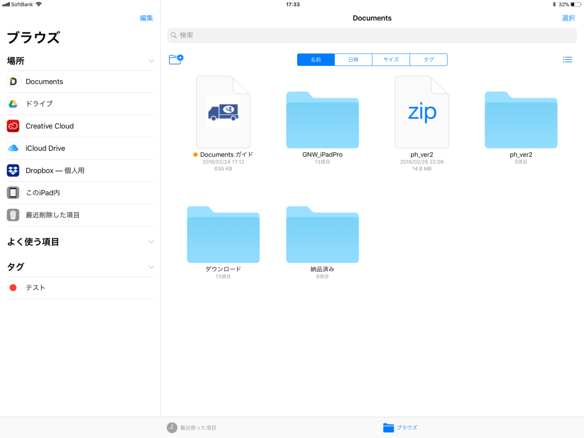The image size is (584, 438).
Task: Tap the GNW_iPadPro folder name
Action: [323, 155]
